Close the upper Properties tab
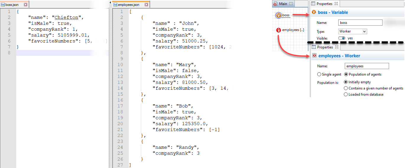Screen dimensions: 405x168 click(x=336, y=4)
